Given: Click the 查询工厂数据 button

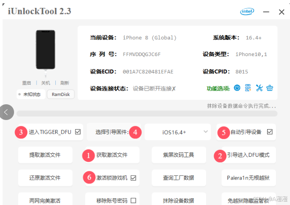Looking at the screenshot, I should [179, 178].
